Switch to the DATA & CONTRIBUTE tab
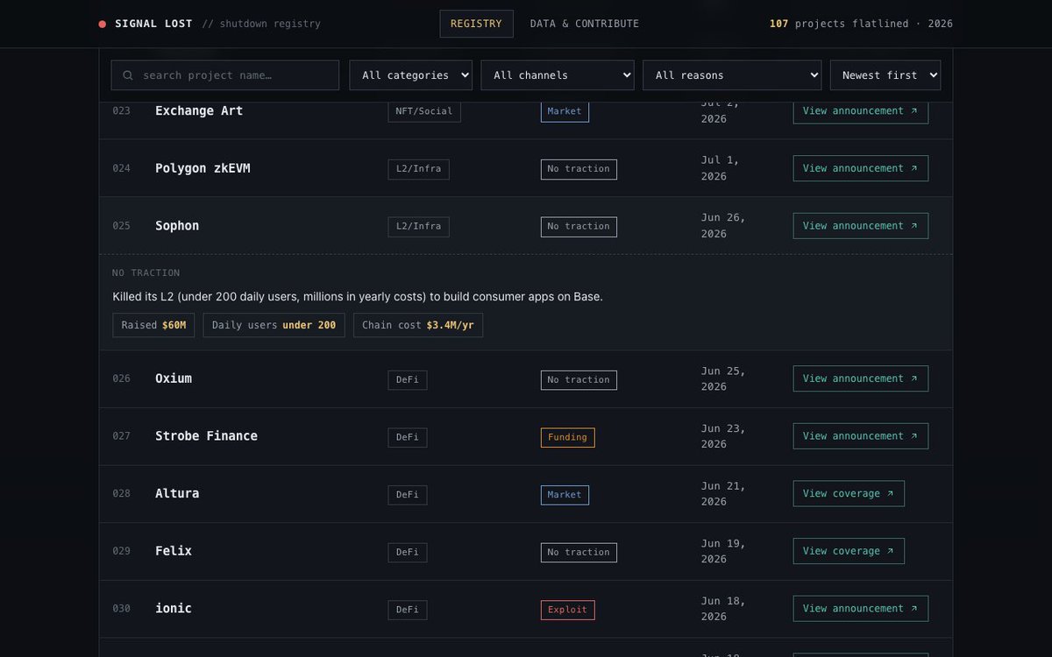The image size is (1052, 657). 585,24
